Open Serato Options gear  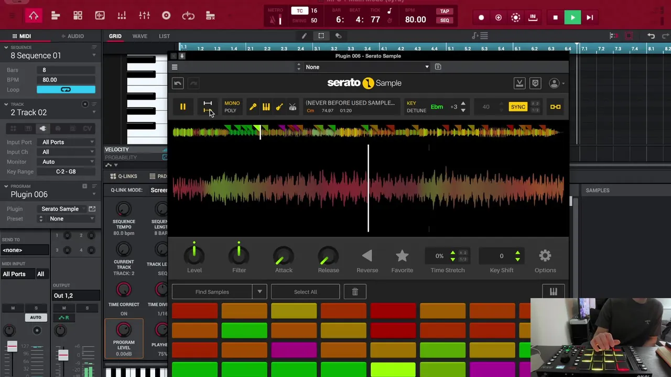coord(545,256)
